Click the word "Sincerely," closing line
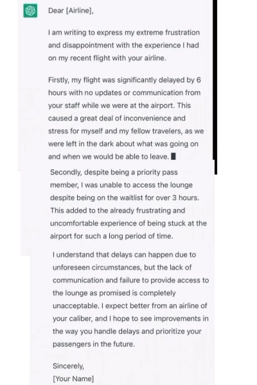The image size is (257, 385). pyautogui.click(x=69, y=366)
